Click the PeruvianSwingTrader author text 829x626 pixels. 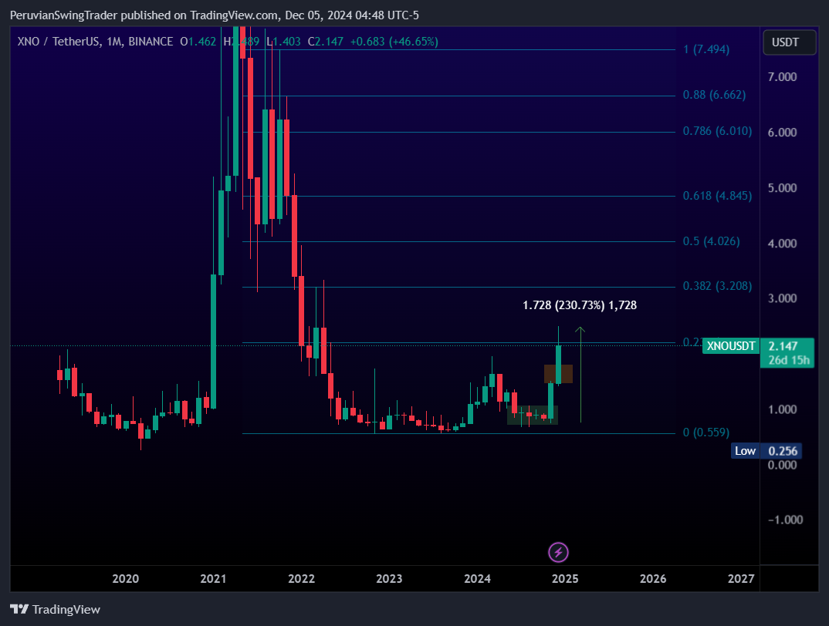coord(63,15)
